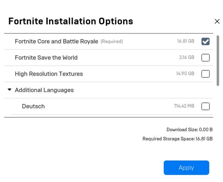Viewport: 223px width, 182px height.
Task: Tick the Deutsch language checkbox
Action: 205,106
